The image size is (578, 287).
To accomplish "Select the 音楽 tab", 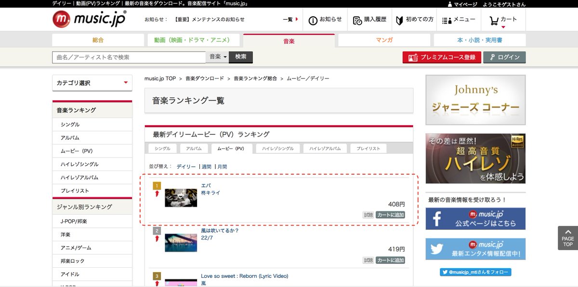I will [x=289, y=41].
